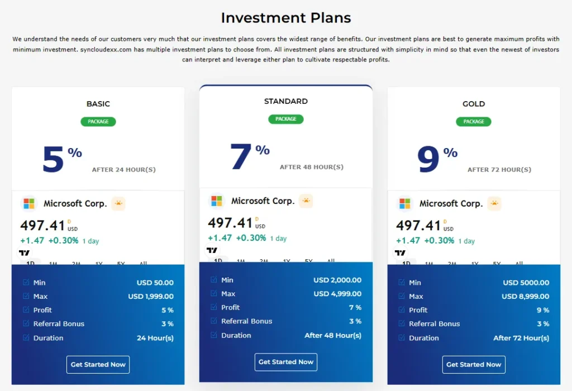Image resolution: width=572 pixels, height=391 pixels.
Task: Toggle the Min checkbox in the Basic plan
Action: (26, 283)
